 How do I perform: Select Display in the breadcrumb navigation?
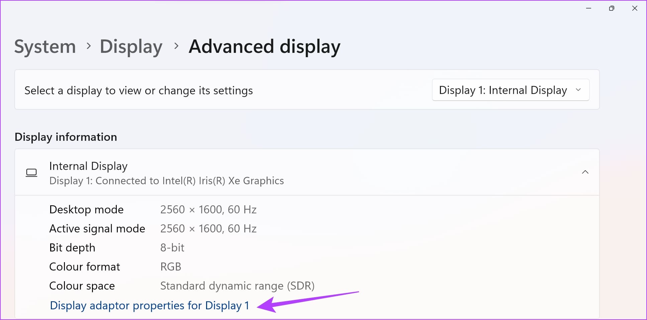tap(131, 46)
